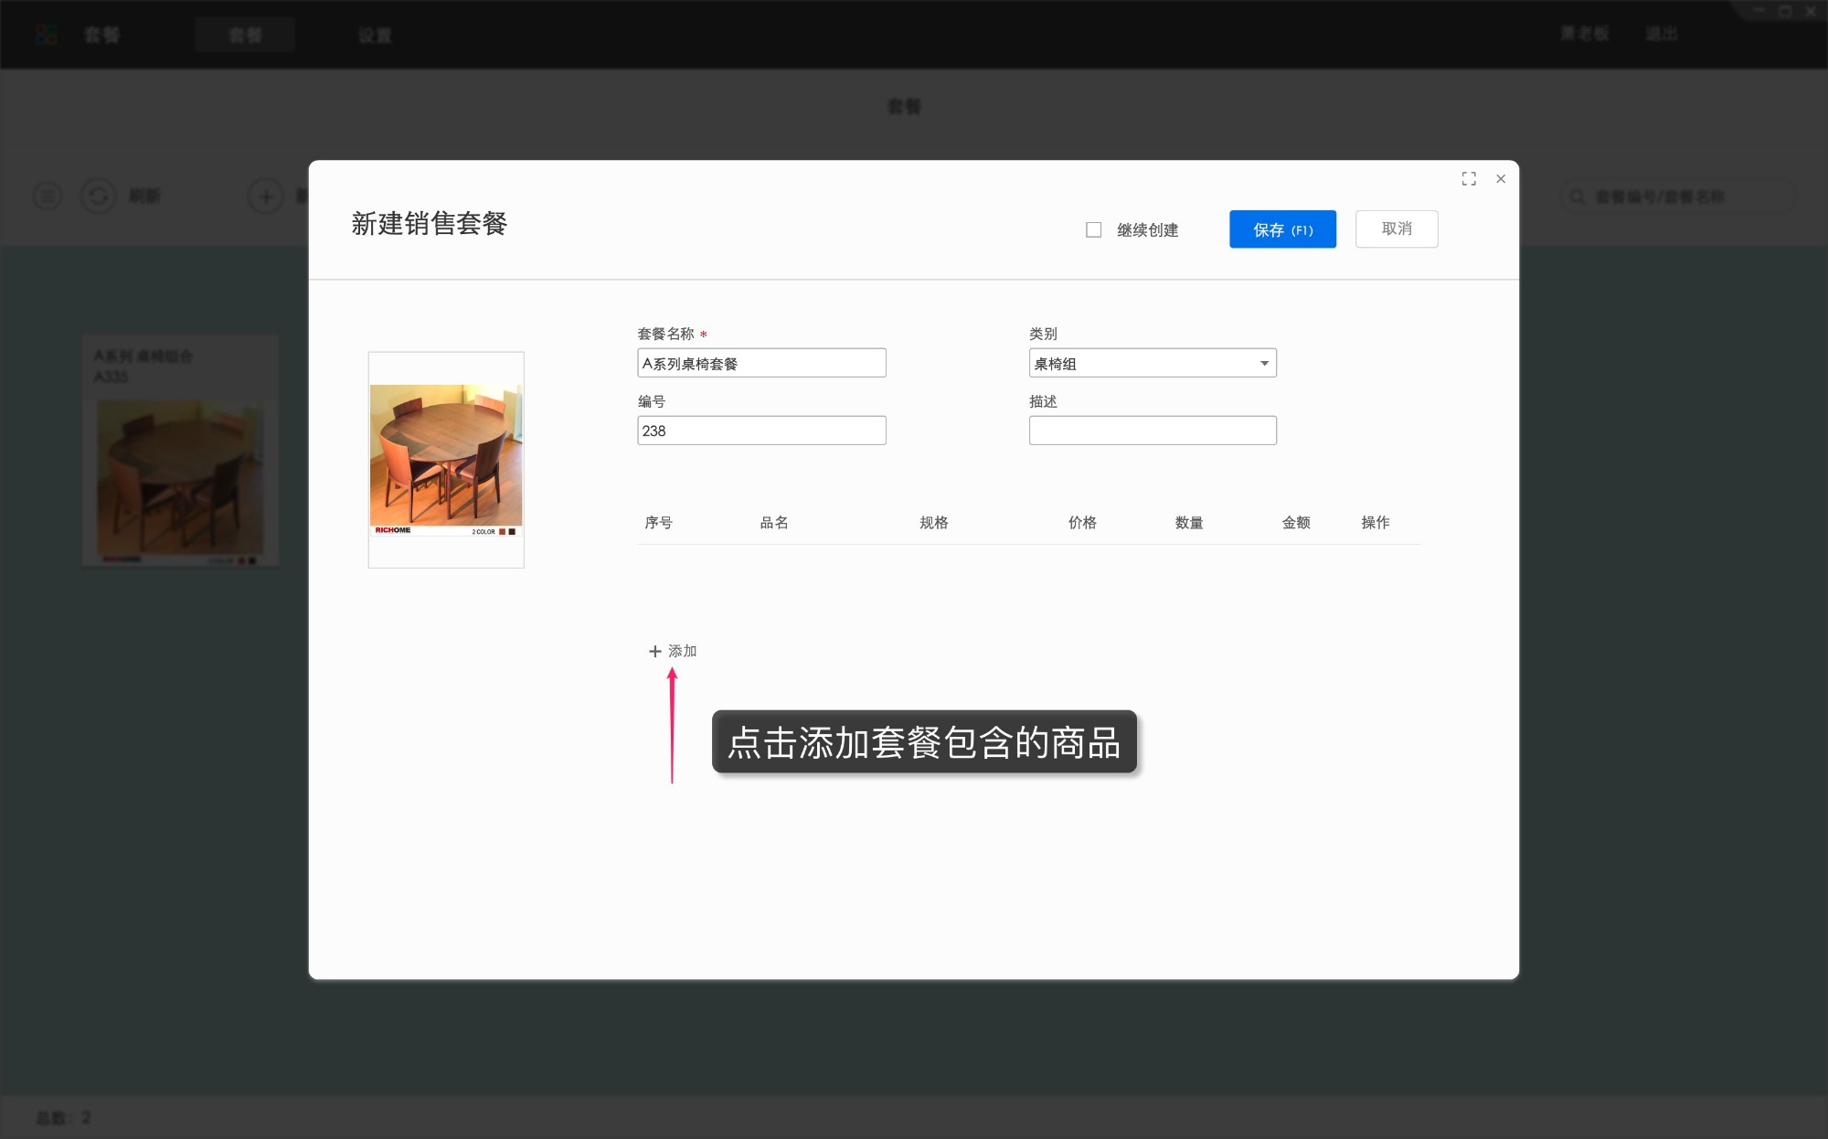Open the 类别 category dropdown
The image size is (1828, 1139).
tap(1152, 363)
